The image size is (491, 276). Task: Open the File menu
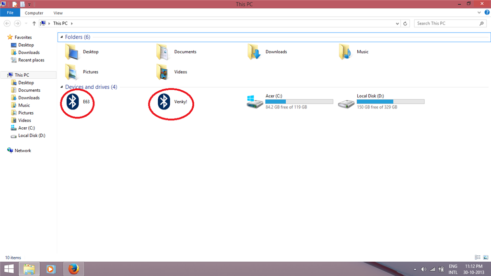coord(10,12)
